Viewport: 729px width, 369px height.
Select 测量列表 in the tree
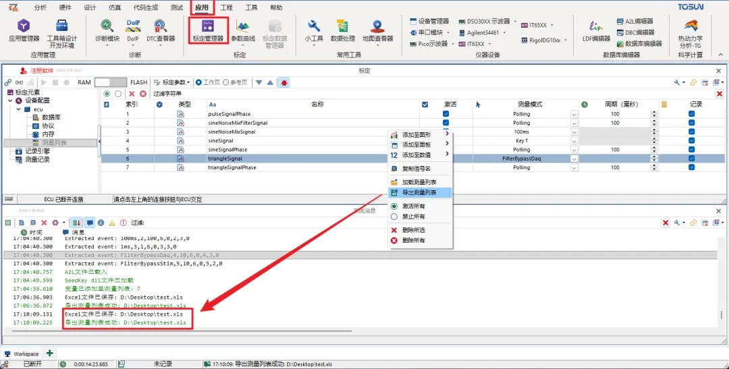click(54, 142)
